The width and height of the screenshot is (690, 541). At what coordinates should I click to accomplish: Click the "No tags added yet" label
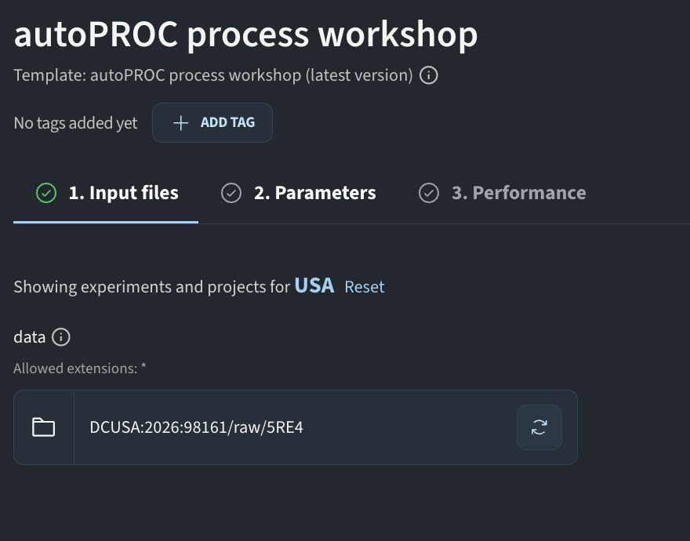(x=76, y=123)
